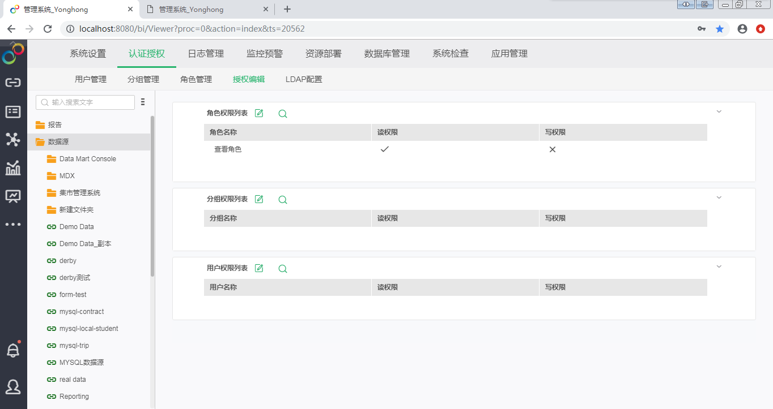Open saved passwords key icon

click(x=702, y=29)
